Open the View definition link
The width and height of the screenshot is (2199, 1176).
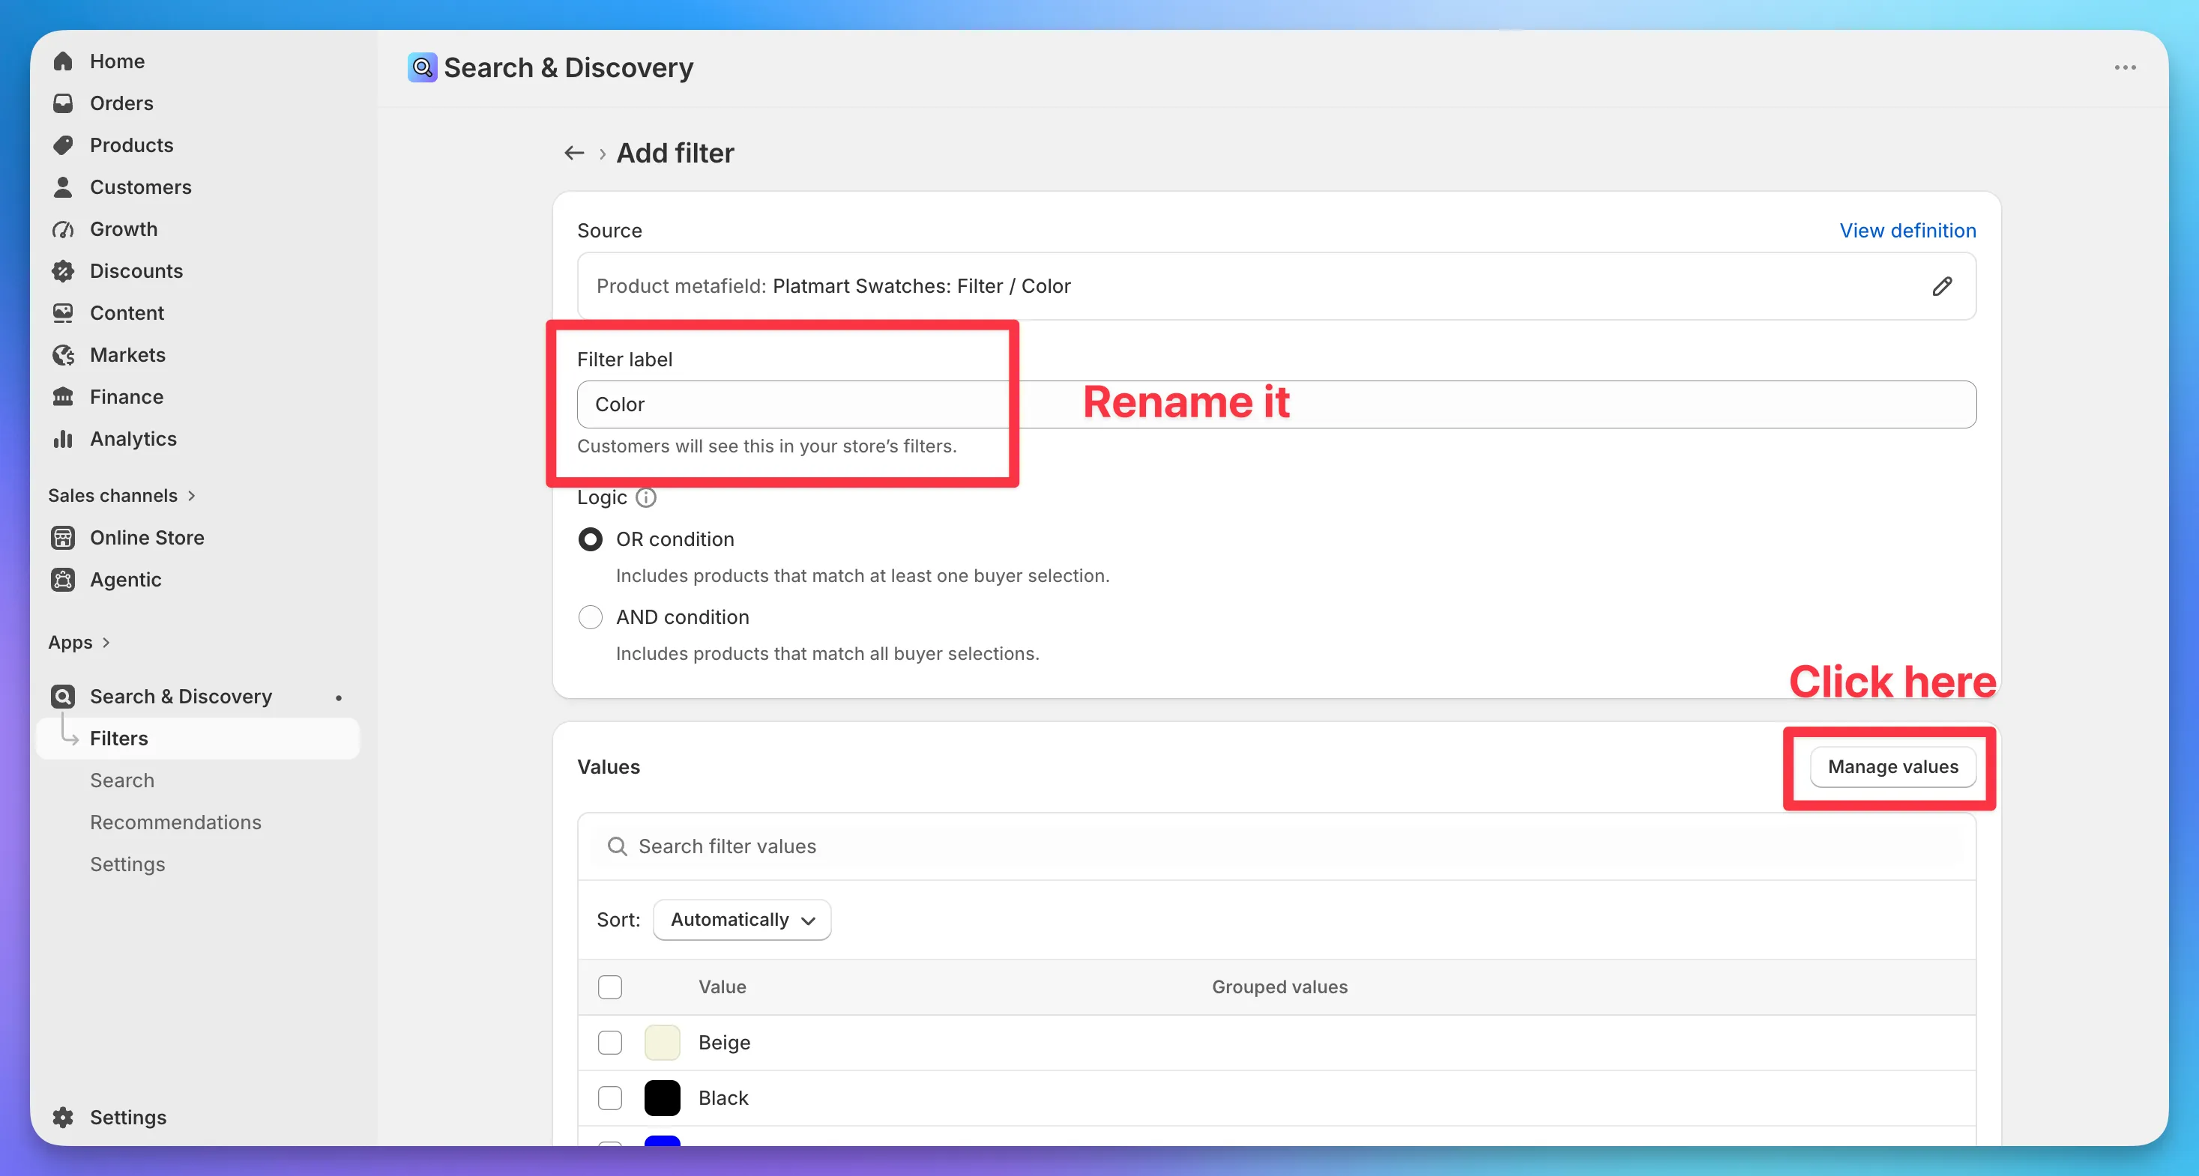tap(1907, 231)
